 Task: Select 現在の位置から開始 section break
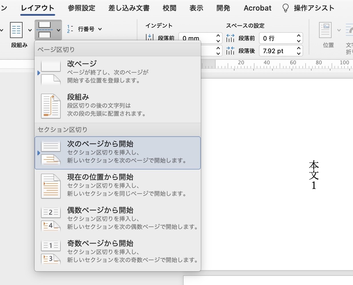tap(118, 186)
